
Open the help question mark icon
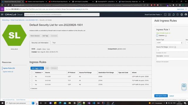pos(177,15)
